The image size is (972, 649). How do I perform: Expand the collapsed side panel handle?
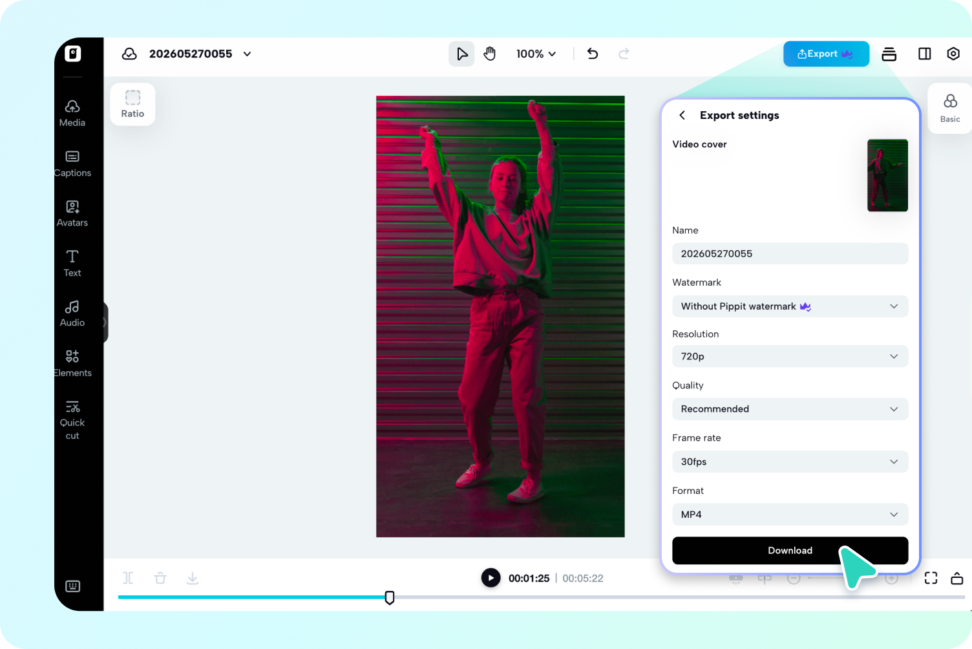coord(105,322)
